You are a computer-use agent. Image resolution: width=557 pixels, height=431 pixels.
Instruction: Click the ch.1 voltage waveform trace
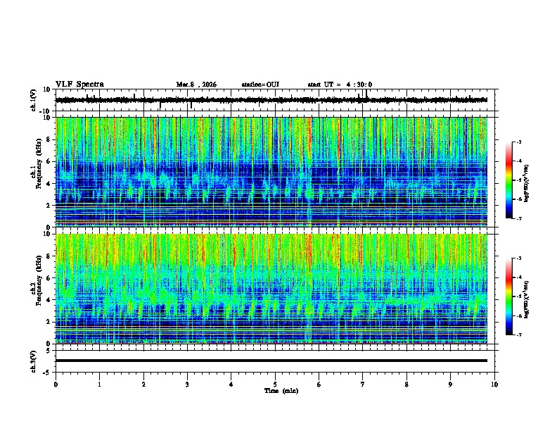pyautogui.click(x=271, y=100)
